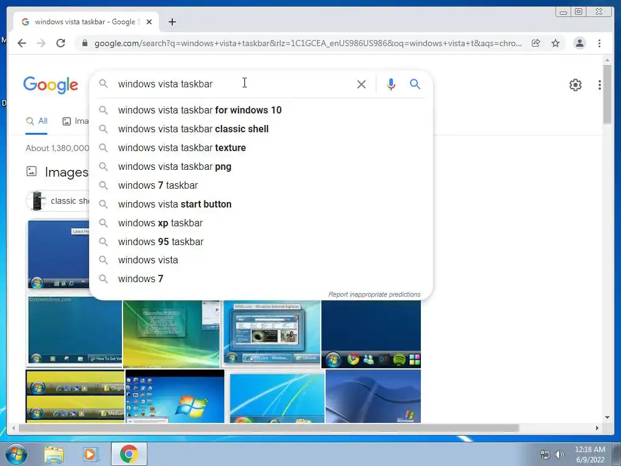The width and height of the screenshot is (621, 466).
Task: Share this page using the share icon
Action: [536, 43]
